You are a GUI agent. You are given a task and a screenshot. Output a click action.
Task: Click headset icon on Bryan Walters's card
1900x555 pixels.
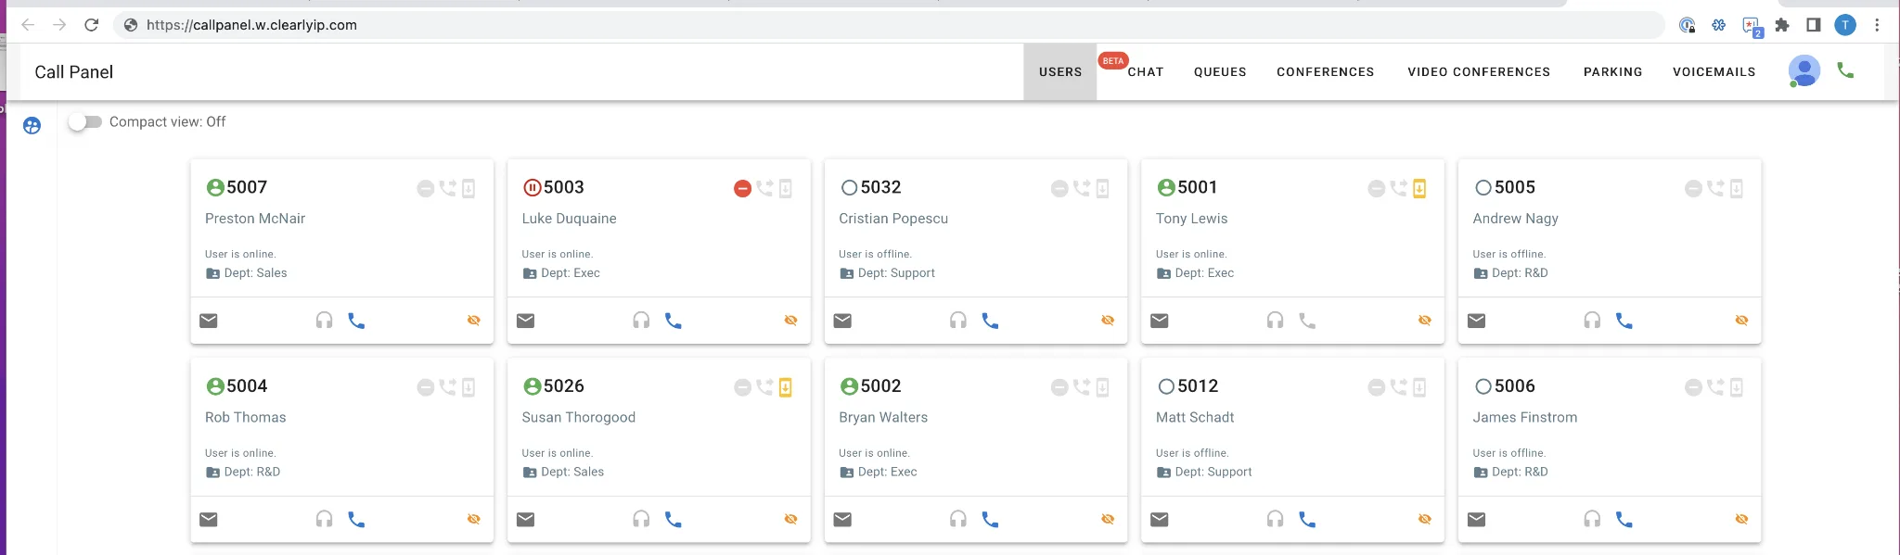click(x=958, y=520)
